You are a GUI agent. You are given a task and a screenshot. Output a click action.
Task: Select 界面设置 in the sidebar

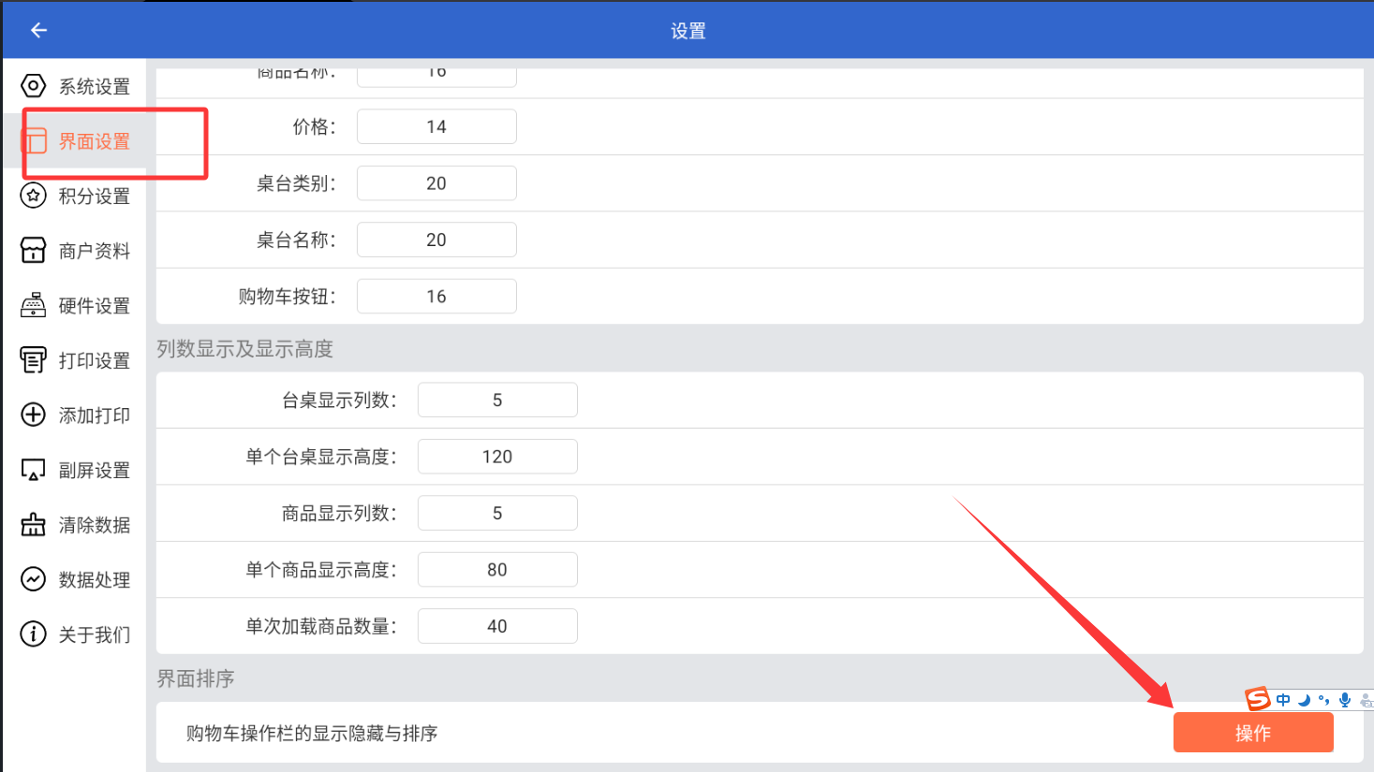94,141
